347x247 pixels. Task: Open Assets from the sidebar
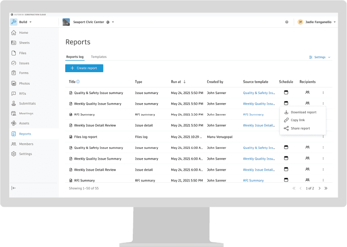click(x=24, y=123)
